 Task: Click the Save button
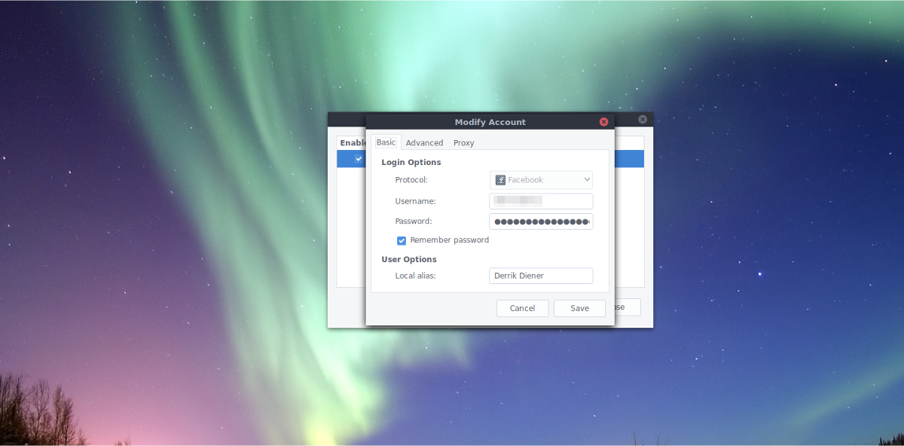[579, 307]
